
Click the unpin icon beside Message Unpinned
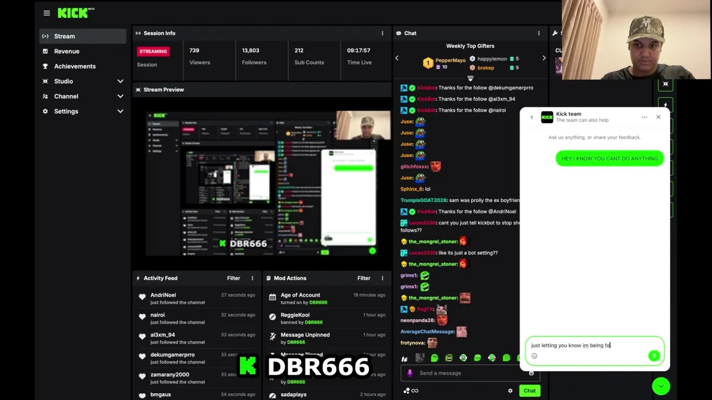(273, 337)
